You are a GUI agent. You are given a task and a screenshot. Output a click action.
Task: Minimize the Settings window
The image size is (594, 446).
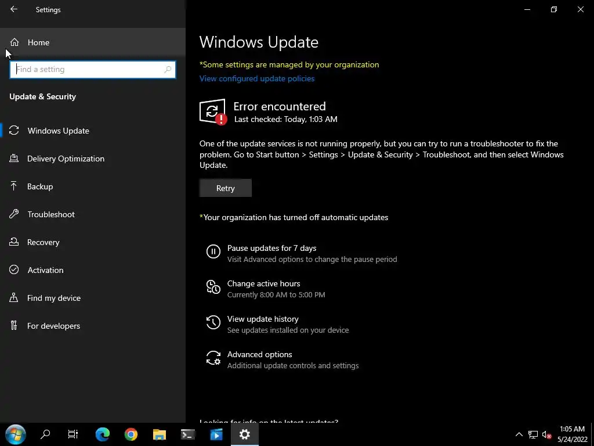pos(527,9)
